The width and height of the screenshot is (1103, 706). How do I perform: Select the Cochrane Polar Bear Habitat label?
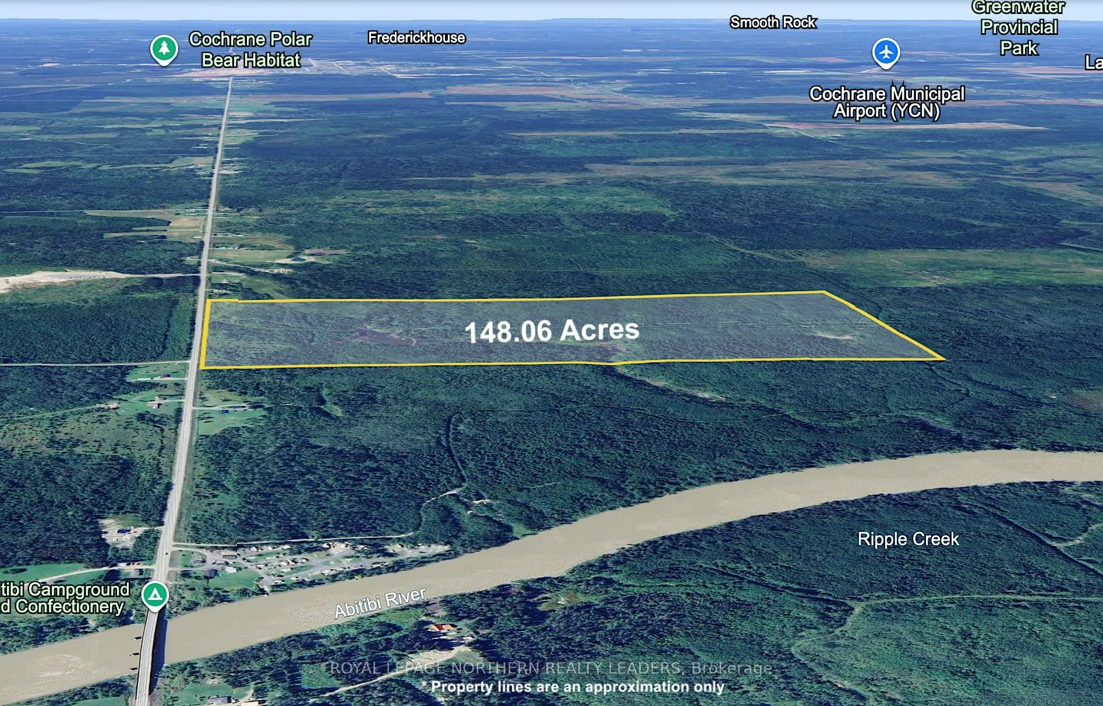tap(251, 50)
